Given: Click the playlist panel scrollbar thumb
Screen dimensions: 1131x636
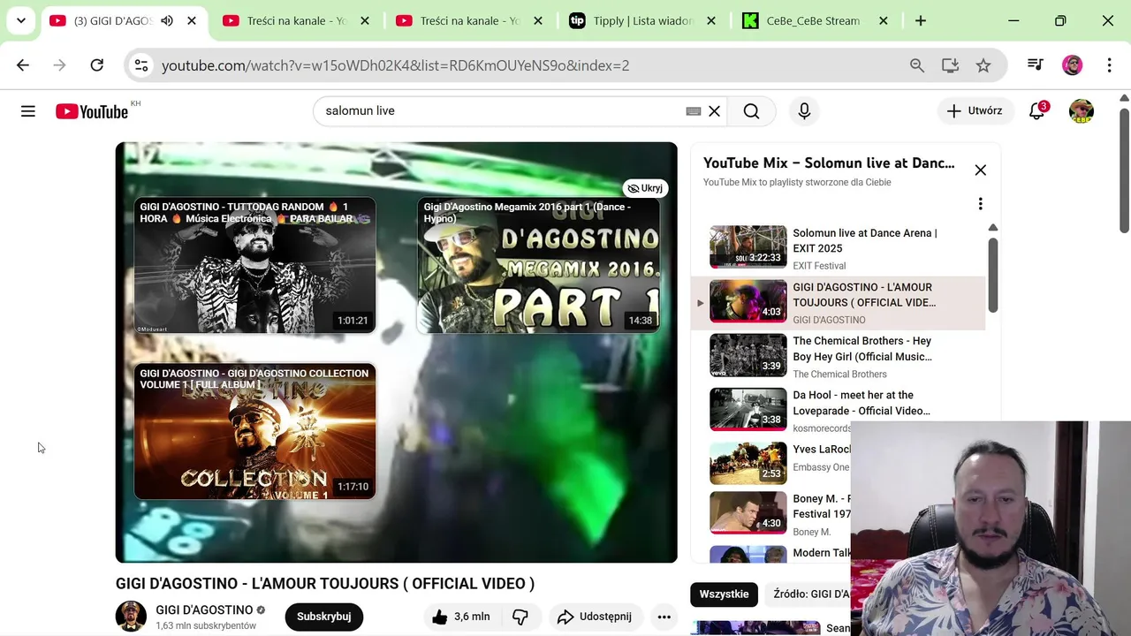Looking at the screenshot, I should [992, 274].
